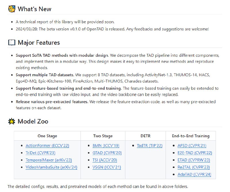Click the sparkle star Model Zoo icon
The image size is (230, 192).
point(11,121)
